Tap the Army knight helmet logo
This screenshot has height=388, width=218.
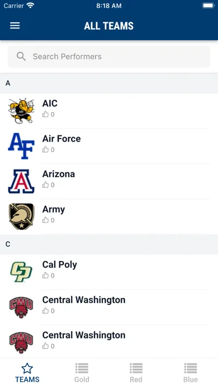(21, 216)
